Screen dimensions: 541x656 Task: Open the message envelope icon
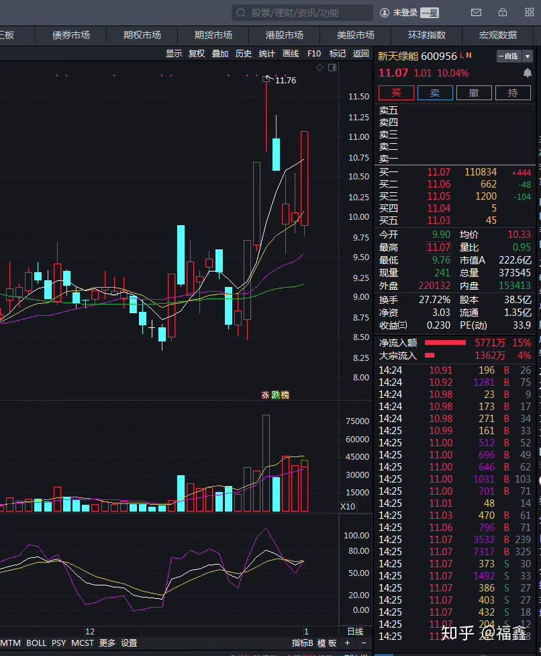(476, 12)
